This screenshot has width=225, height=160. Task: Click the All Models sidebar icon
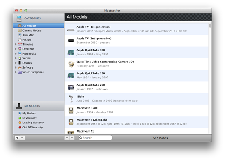pyautogui.click(x=20, y=26)
